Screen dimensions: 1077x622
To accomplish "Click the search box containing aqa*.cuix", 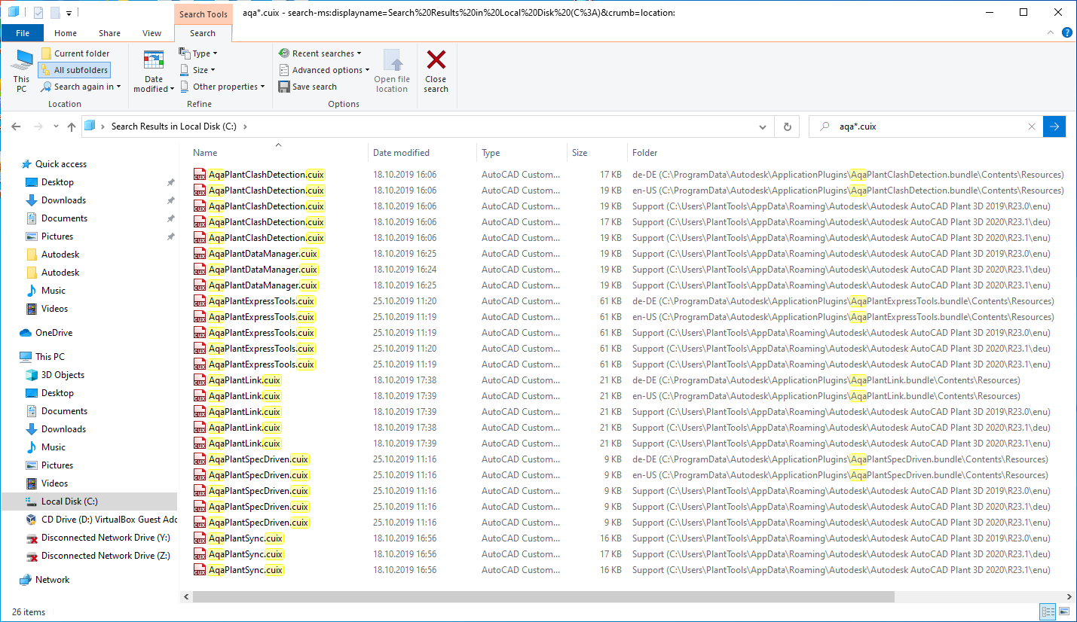I will point(927,127).
